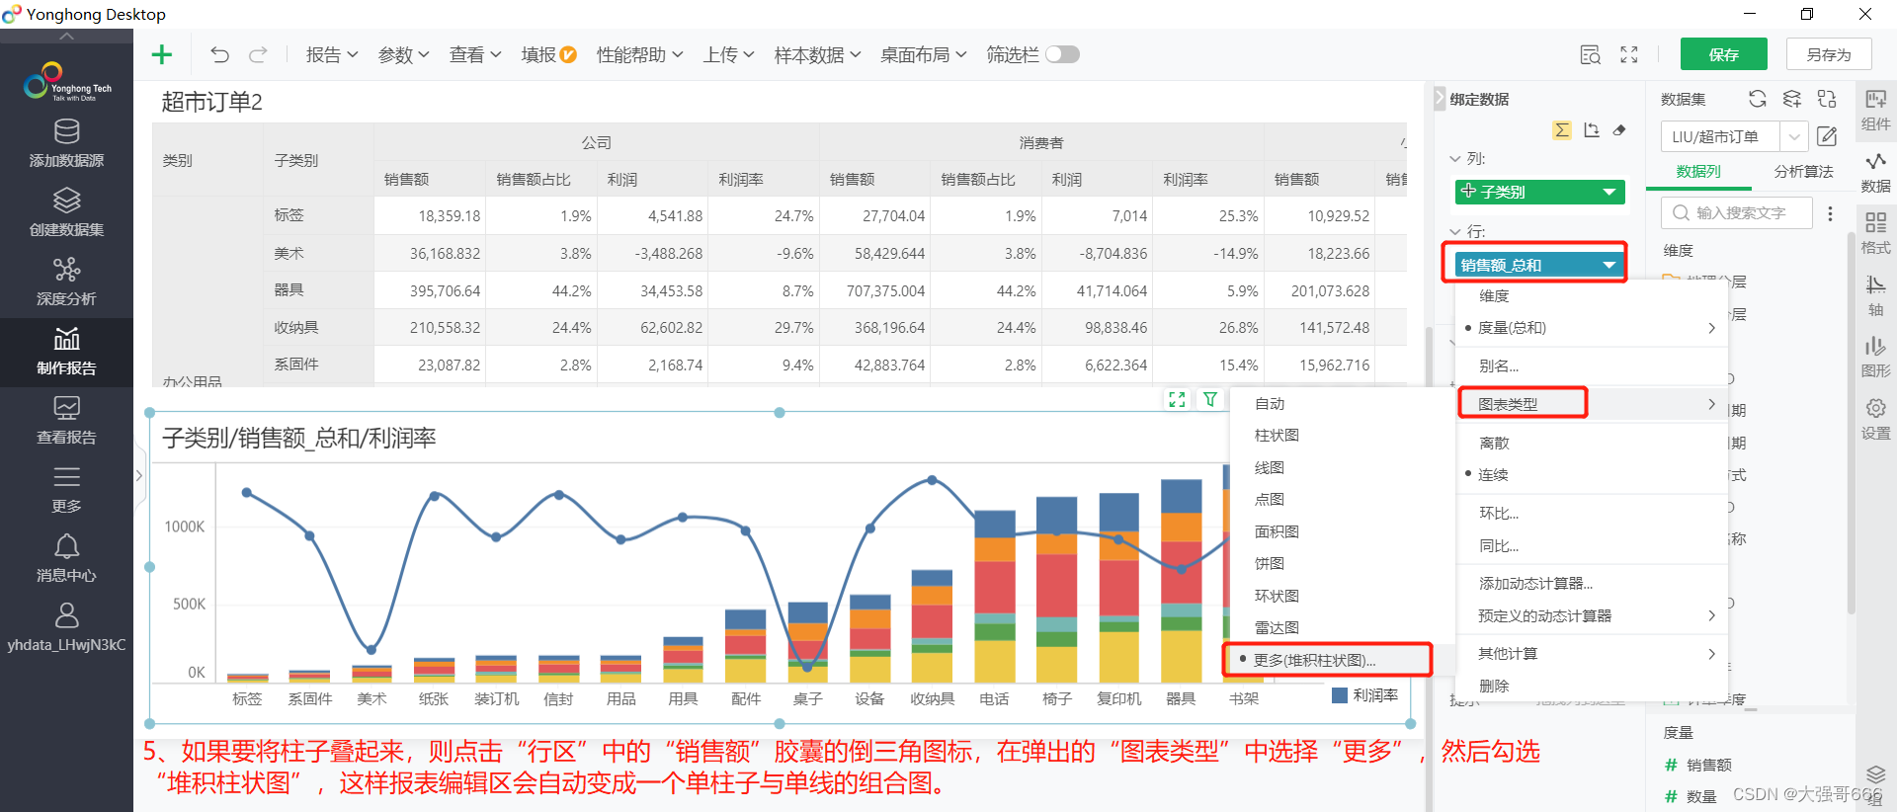Click the replace dataset icon
The height and width of the screenshot is (812, 1897).
pos(1827,99)
